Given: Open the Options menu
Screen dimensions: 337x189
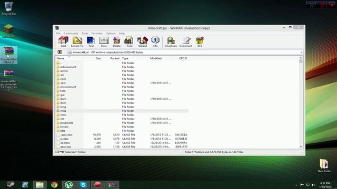Looking at the screenshot, I should coord(111,34).
